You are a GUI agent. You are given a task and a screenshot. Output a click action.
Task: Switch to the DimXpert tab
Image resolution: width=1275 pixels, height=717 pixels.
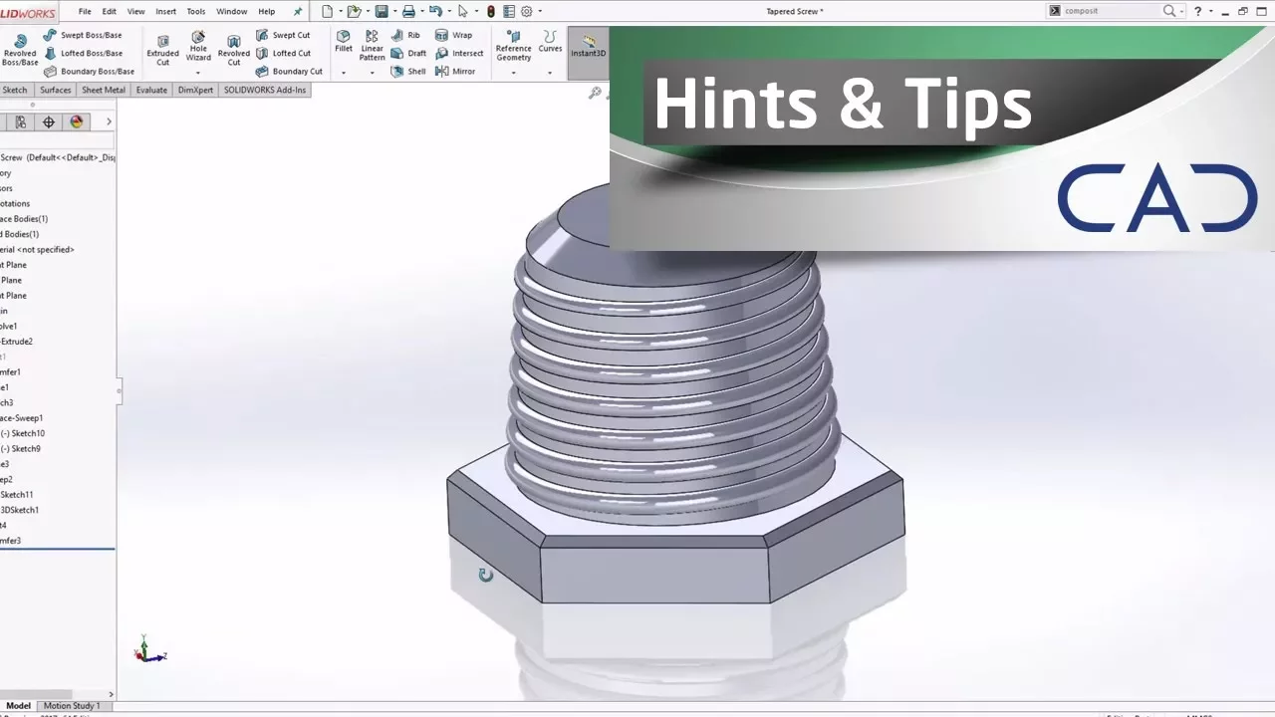[195, 90]
